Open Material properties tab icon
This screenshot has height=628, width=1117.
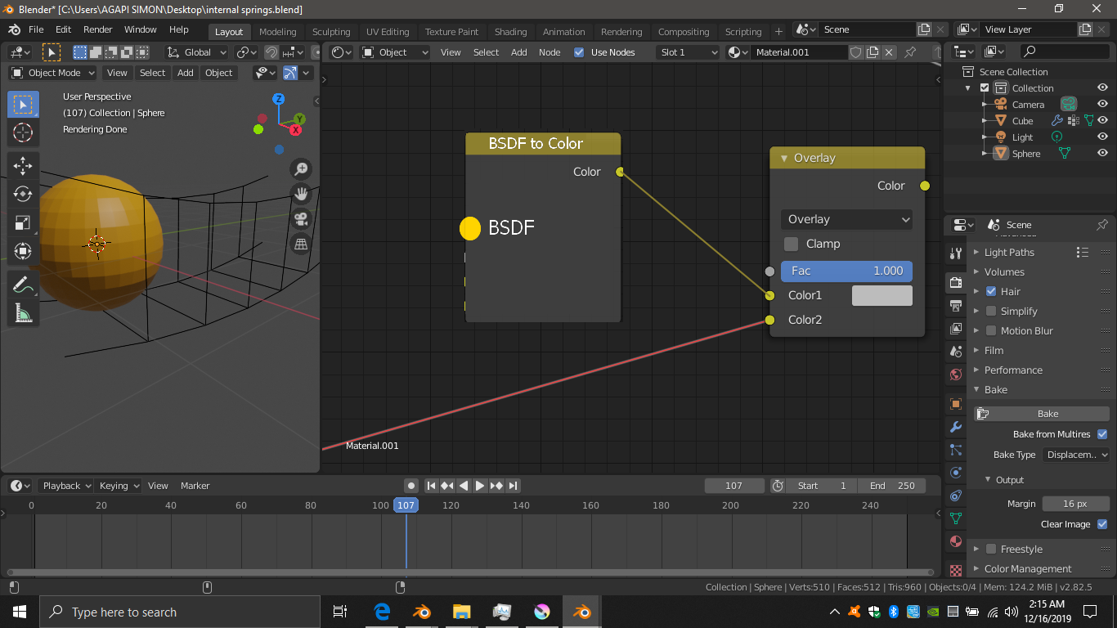coord(955,541)
